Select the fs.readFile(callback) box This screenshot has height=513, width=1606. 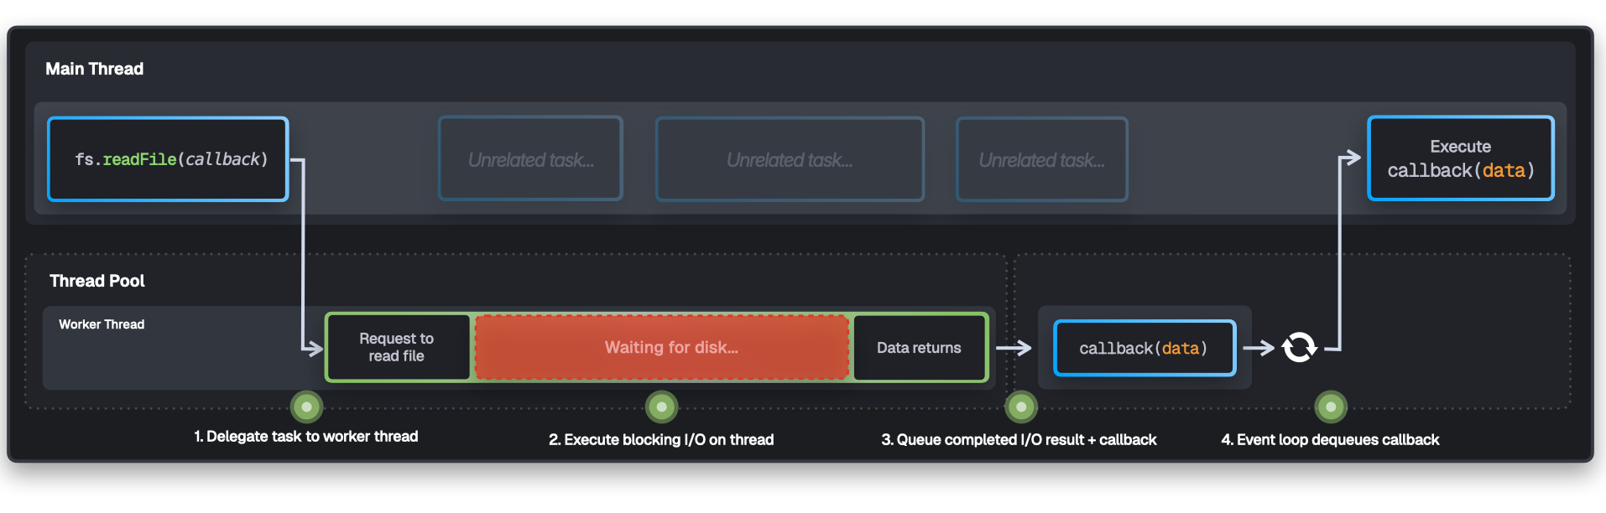coord(169,159)
